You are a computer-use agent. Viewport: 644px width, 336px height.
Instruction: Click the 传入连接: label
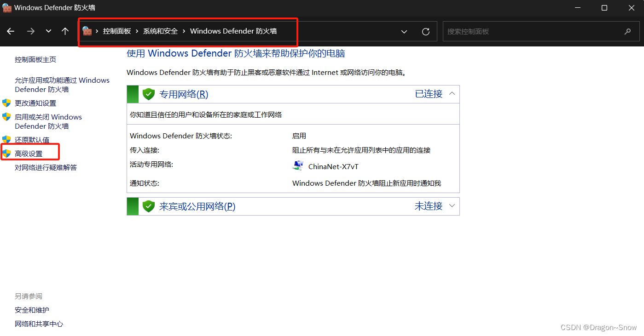pos(145,150)
